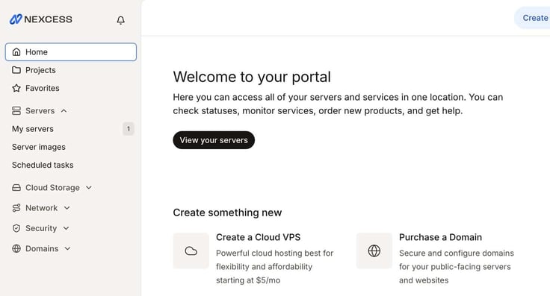This screenshot has height=296, width=550.
Task: Open Projects in sidebar
Action: tap(71, 70)
